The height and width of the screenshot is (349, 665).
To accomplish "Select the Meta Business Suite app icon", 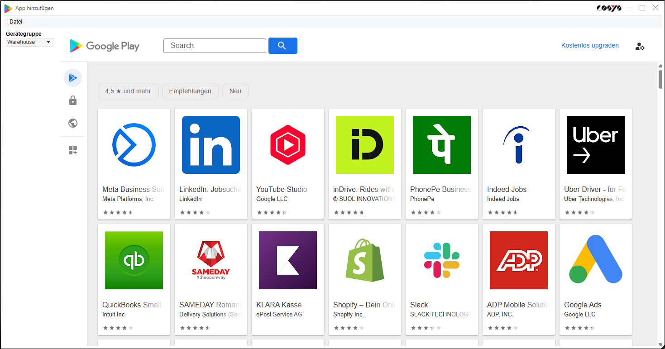I will (134, 145).
